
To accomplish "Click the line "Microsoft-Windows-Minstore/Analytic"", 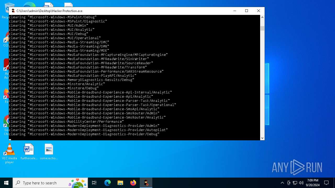I will 57,84.
